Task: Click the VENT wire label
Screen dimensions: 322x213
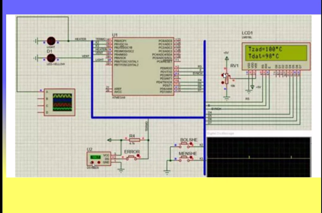Action: click(x=86, y=56)
